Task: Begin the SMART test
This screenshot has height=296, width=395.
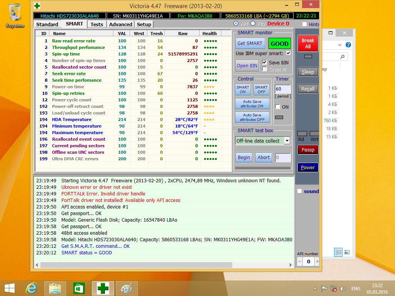Action: 244,158
